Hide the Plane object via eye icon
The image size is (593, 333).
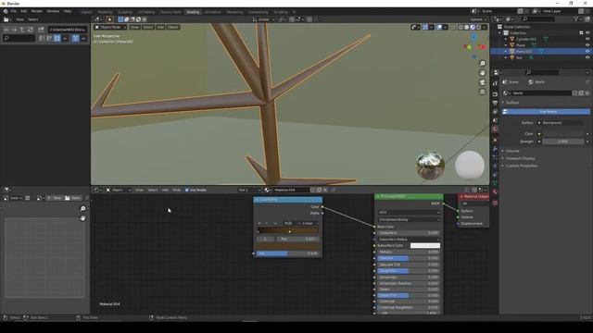587,45
